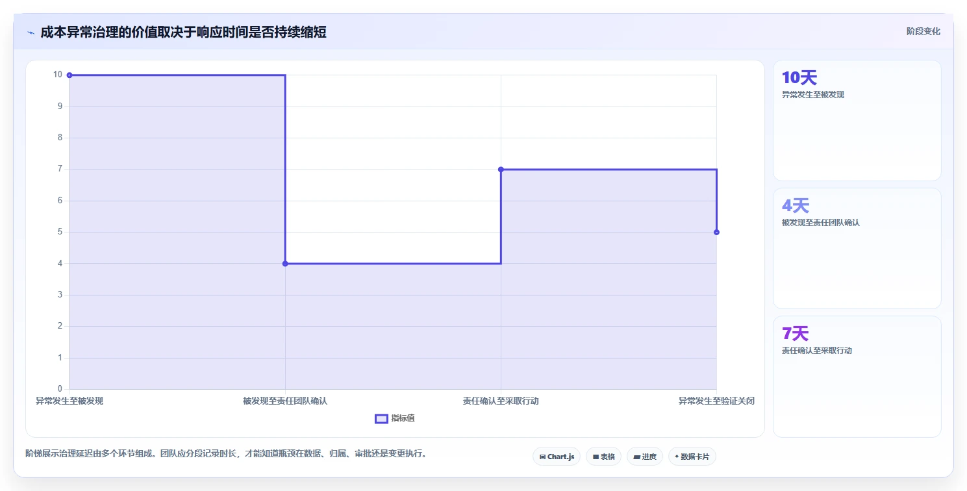967x491 pixels.
Task: Click y-axis tick label 2
Action: click(x=60, y=326)
